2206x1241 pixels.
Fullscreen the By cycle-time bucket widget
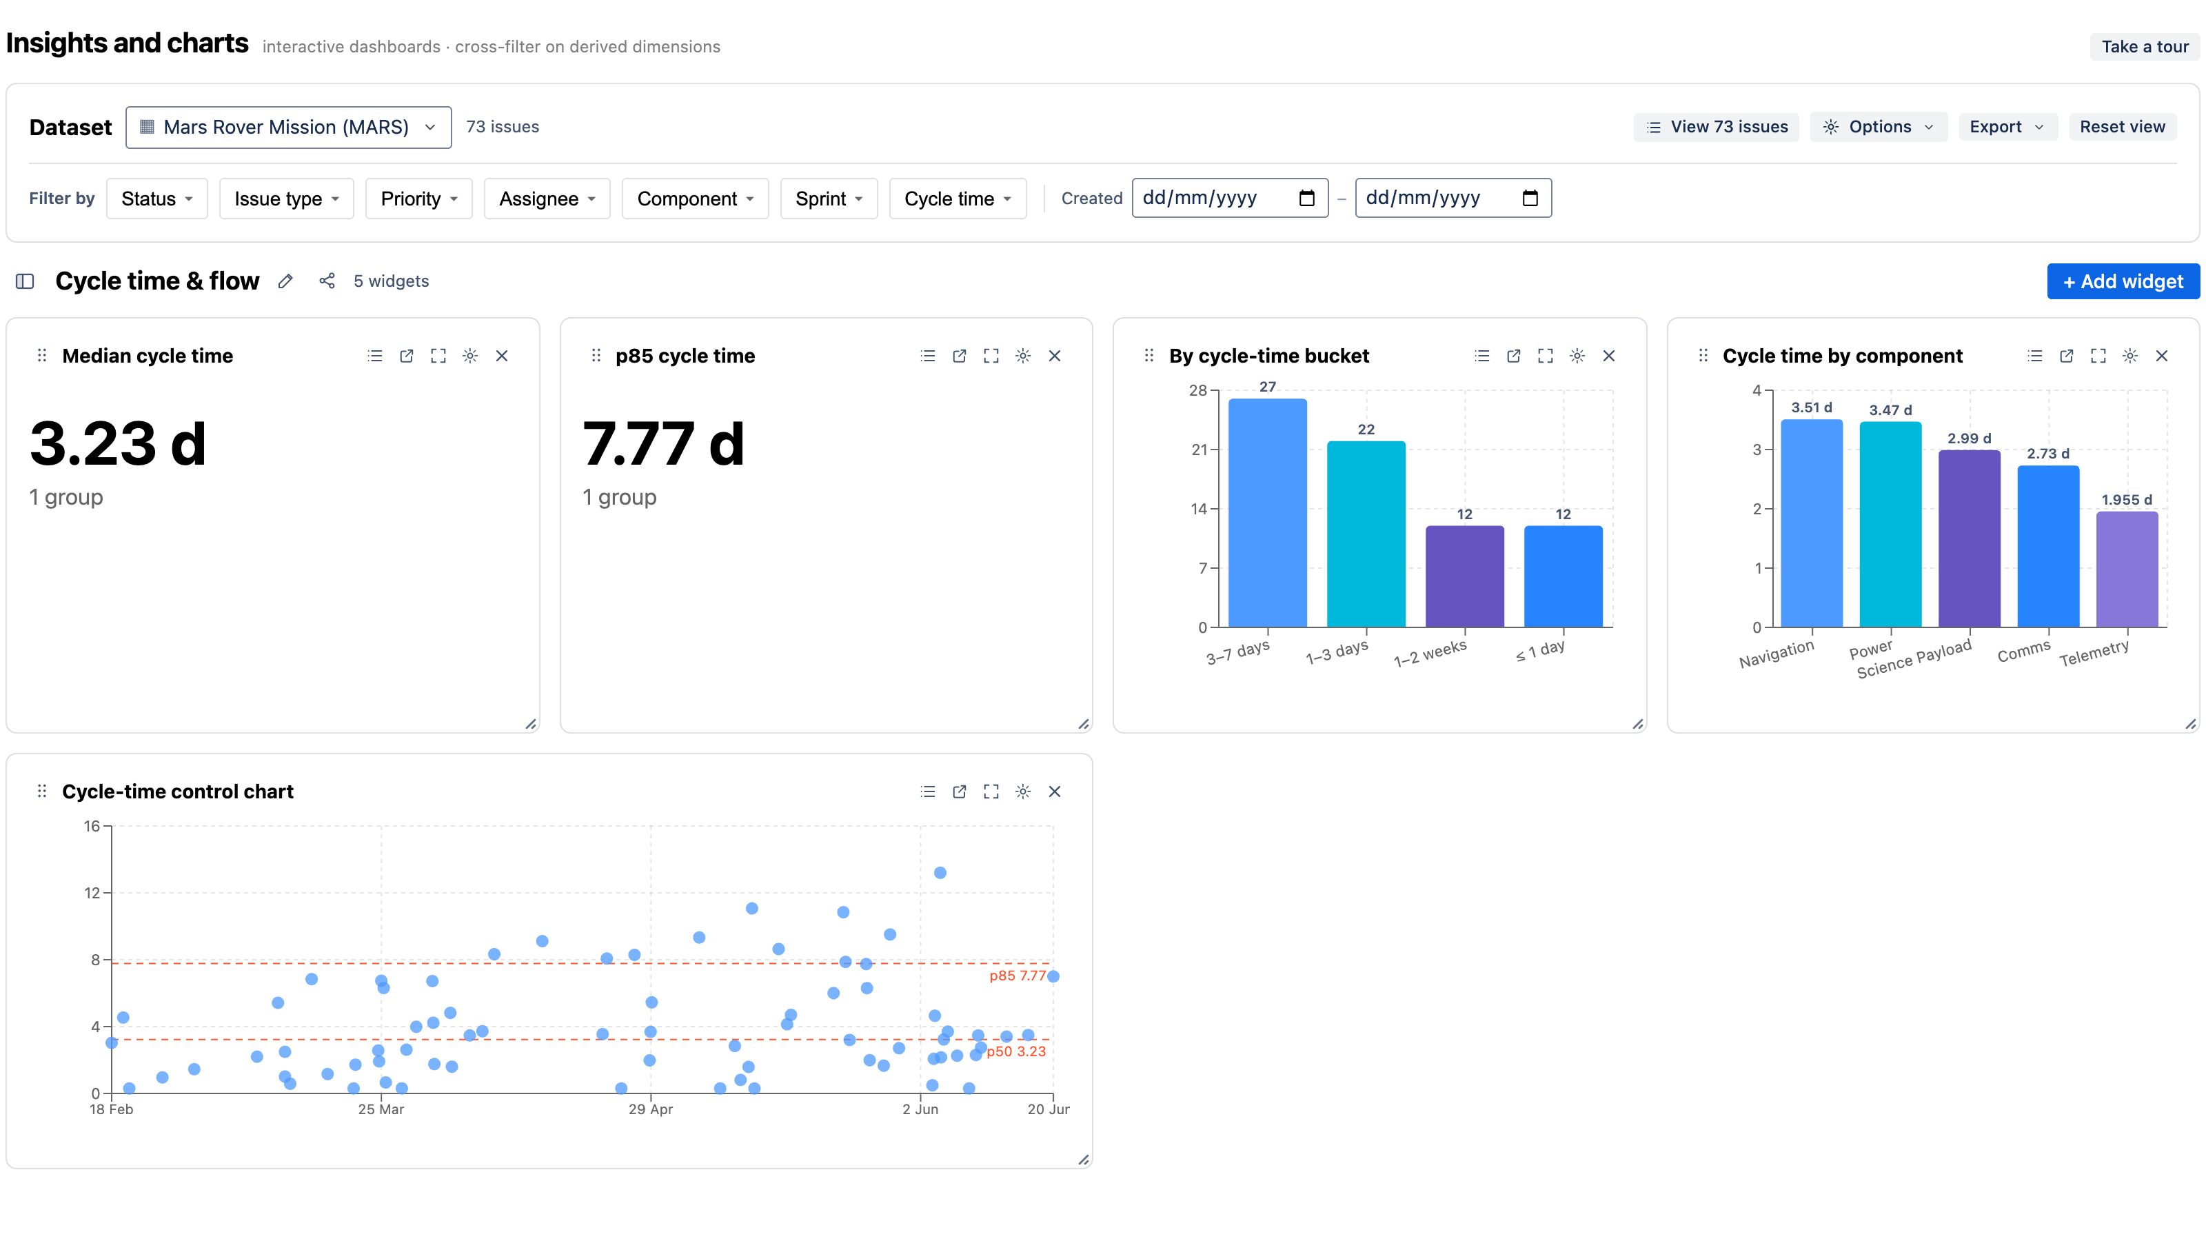[x=1545, y=356]
